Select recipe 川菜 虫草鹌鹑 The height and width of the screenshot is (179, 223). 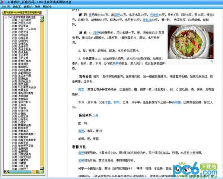[x=20, y=148]
